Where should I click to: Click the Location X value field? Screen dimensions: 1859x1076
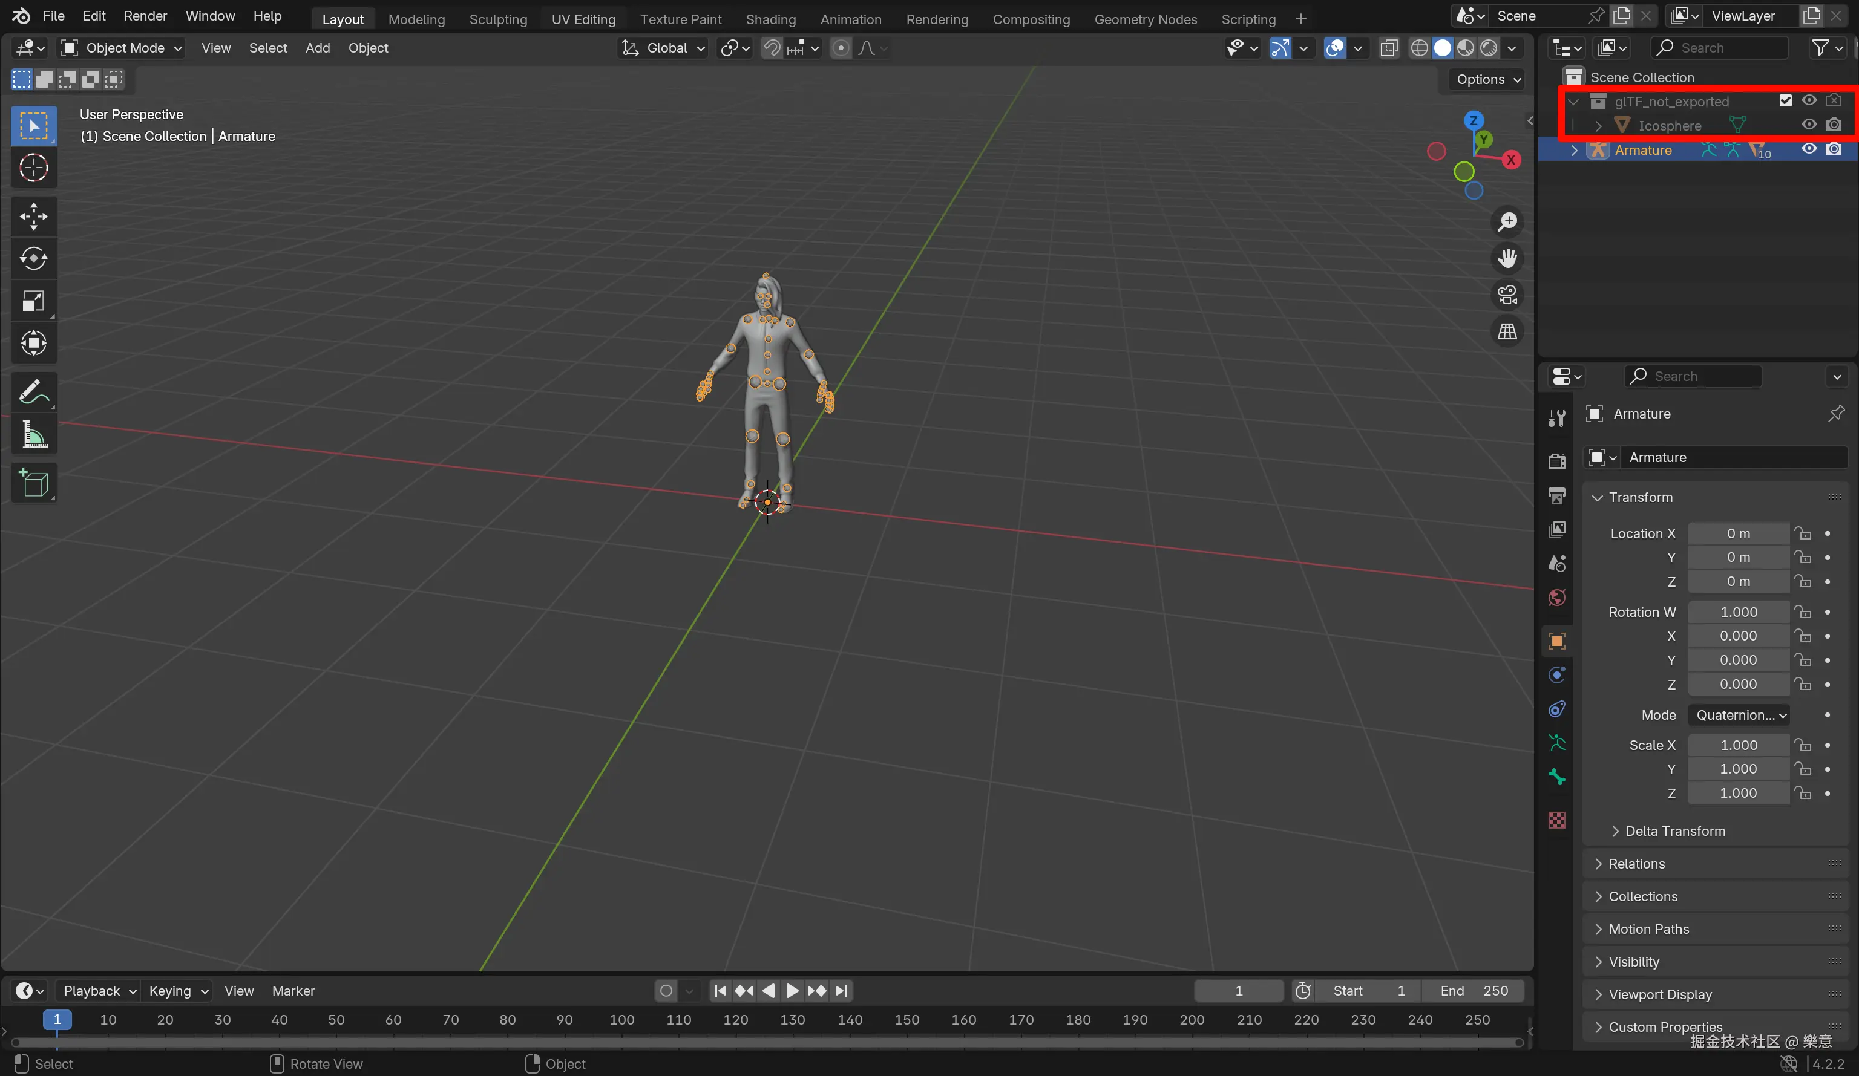(x=1738, y=533)
